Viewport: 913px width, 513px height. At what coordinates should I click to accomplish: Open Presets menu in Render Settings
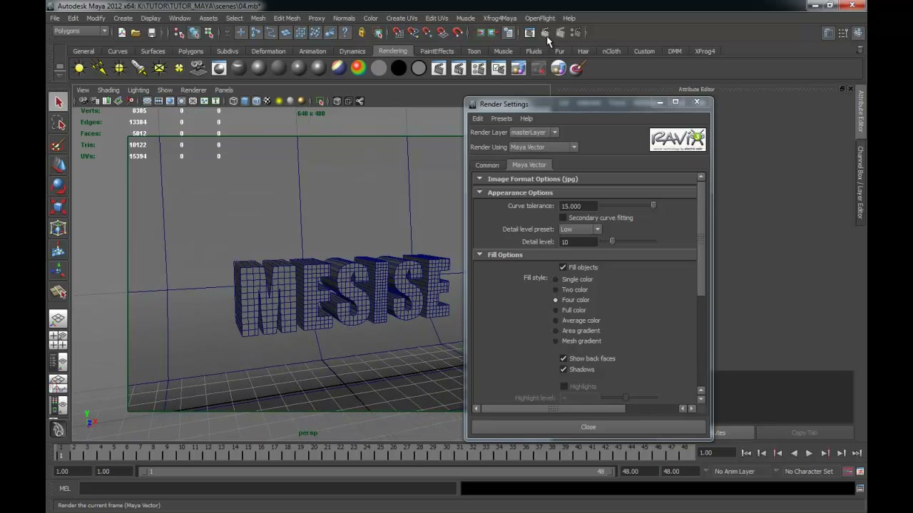pos(501,119)
